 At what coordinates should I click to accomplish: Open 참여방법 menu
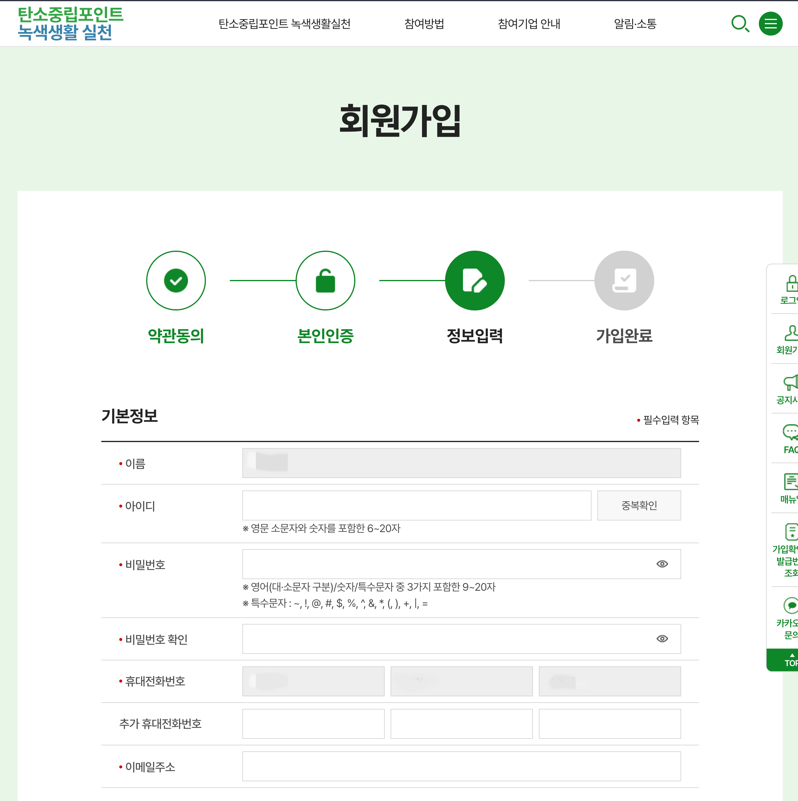424,24
